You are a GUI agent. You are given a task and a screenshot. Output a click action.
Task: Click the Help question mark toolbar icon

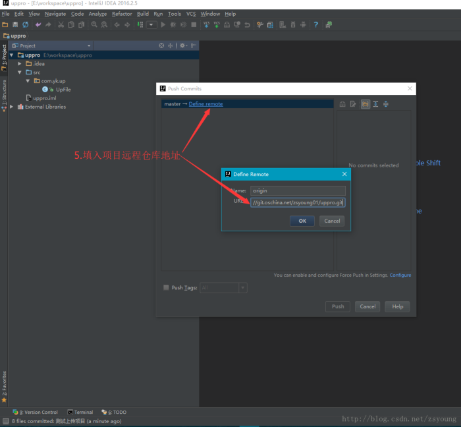[x=315, y=24]
